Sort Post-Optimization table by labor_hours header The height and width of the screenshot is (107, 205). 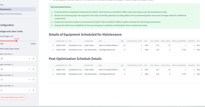pos(166,65)
